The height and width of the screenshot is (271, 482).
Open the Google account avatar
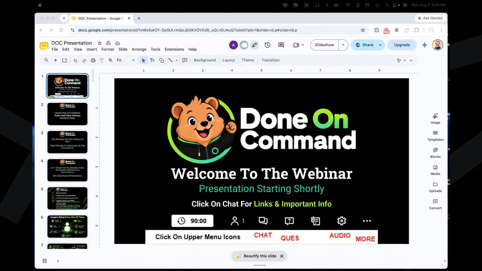(x=437, y=45)
